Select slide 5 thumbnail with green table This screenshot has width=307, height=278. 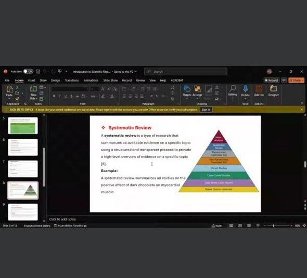pyautogui.click(x=23, y=126)
